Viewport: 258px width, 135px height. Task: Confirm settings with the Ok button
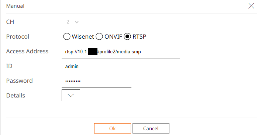click(x=113, y=128)
